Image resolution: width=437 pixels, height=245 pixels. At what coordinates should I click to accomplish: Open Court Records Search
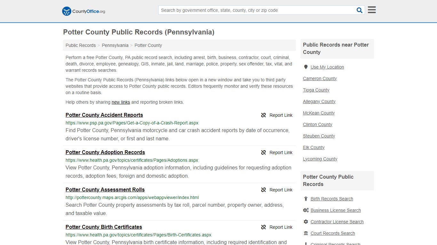click(x=333, y=233)
